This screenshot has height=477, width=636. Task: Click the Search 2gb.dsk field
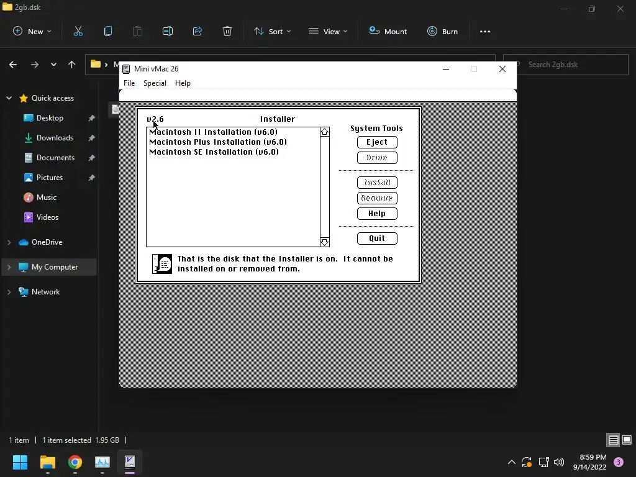point(565,65)
